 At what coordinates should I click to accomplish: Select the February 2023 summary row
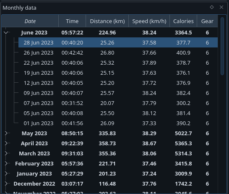[x=114, y=164]
